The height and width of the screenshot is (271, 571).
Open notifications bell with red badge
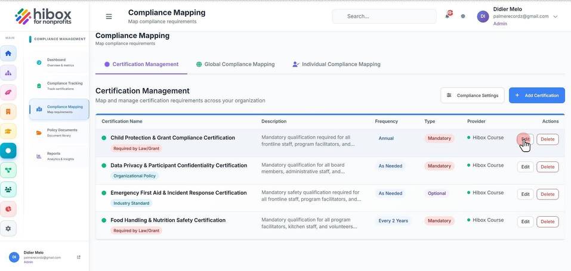pos(448,15)
